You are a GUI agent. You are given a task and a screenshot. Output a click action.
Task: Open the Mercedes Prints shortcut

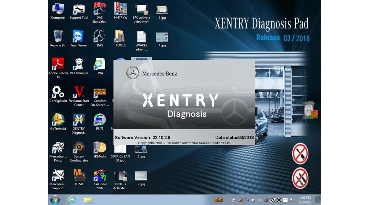pyautogui.click(x=58, y=152)
